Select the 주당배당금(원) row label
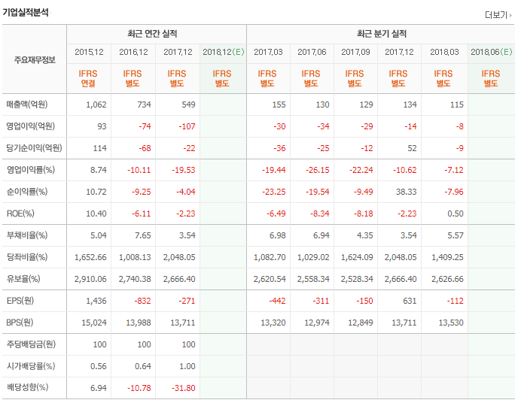The width and height of the screenshot is (521, 403). [x=31, y=344]
